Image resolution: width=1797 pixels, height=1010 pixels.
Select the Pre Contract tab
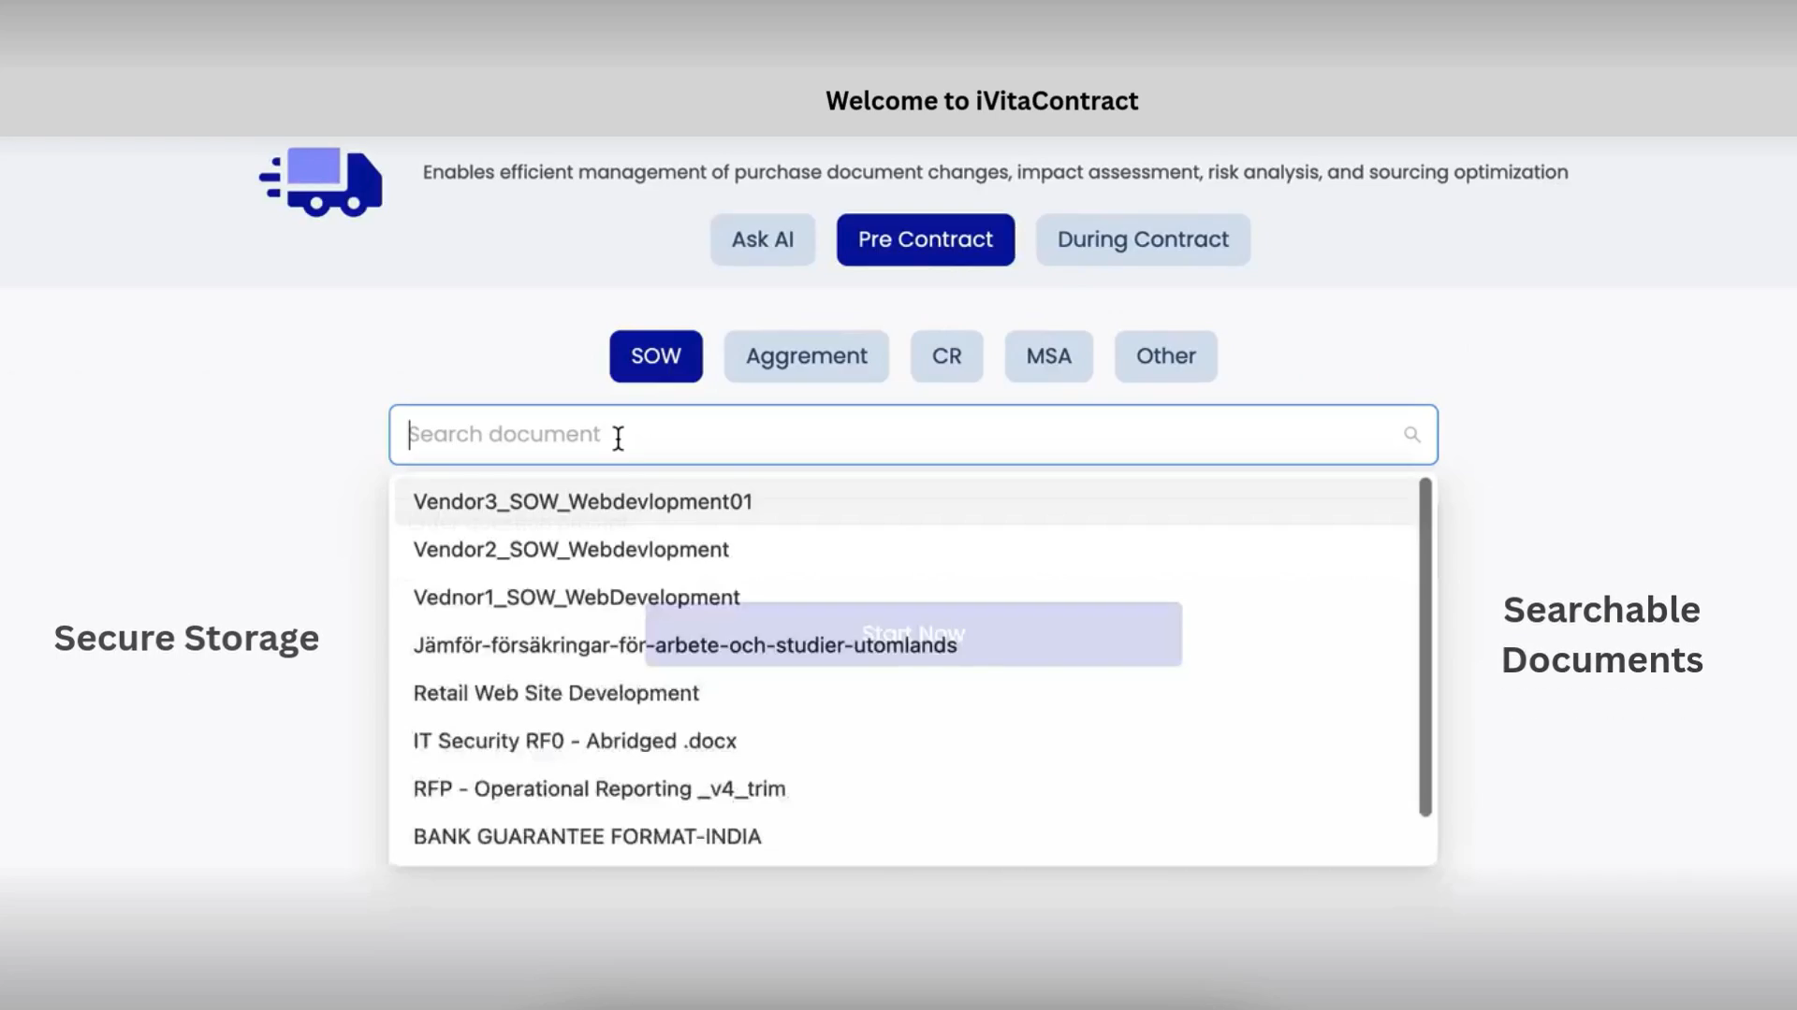click(x=925, y=239)
